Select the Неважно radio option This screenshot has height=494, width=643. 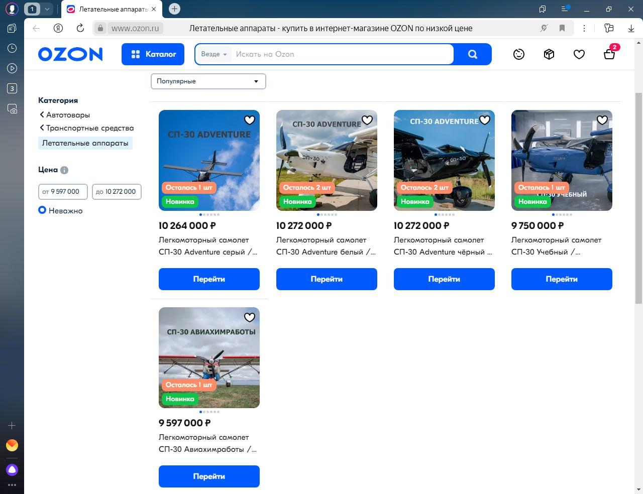(x=43, y=210)
